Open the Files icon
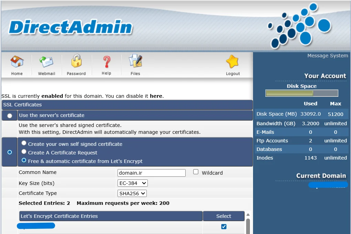Viewport: 351px width, 234px height. click(135, 62)
